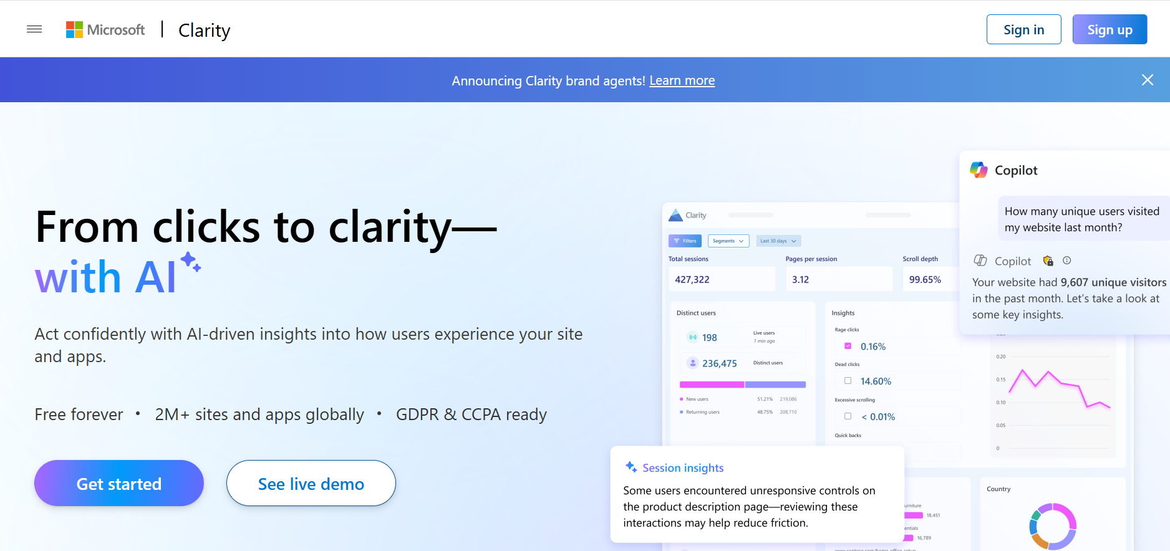The height and width of the screenshot is (551, 1170).
Task: Dismiss the brand agents announcement banner
Action: pos(1147,80)
